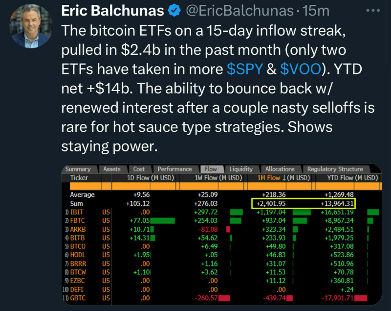
Task: Open the Assets tab
Action: (112, 169)
